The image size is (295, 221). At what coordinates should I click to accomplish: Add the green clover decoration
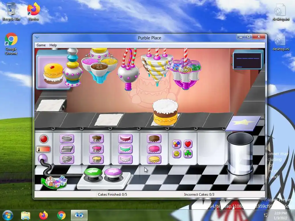coord(188,154)
